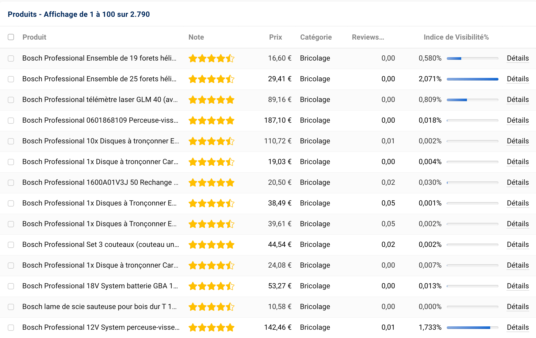This screenshot has width=536, height=338.
Task: Tick checkbox for 10x Disques à tronçonner row
Action: pyautogui.click(x=11, y=141)
